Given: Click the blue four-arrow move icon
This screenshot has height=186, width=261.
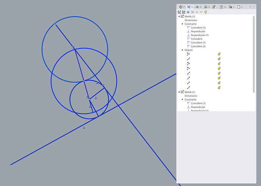Looking at the screenshot, I should (x=188, y=12).
